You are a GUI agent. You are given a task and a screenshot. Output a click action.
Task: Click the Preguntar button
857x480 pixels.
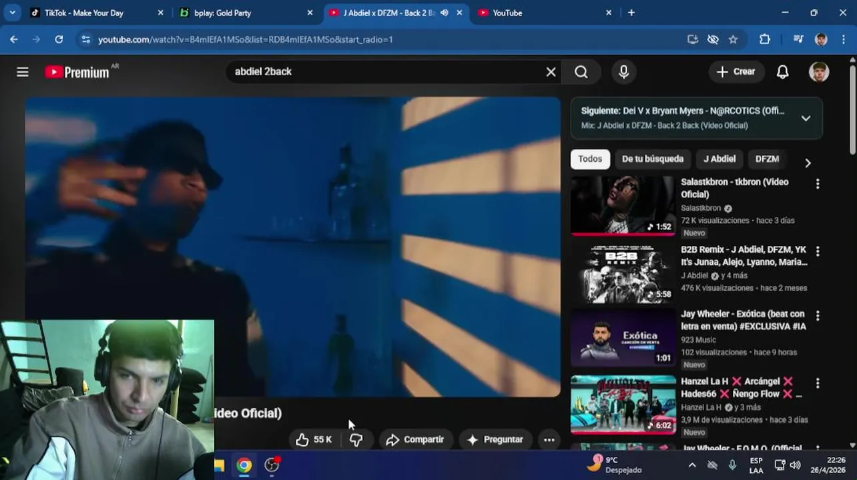click(x=495, y=439)
